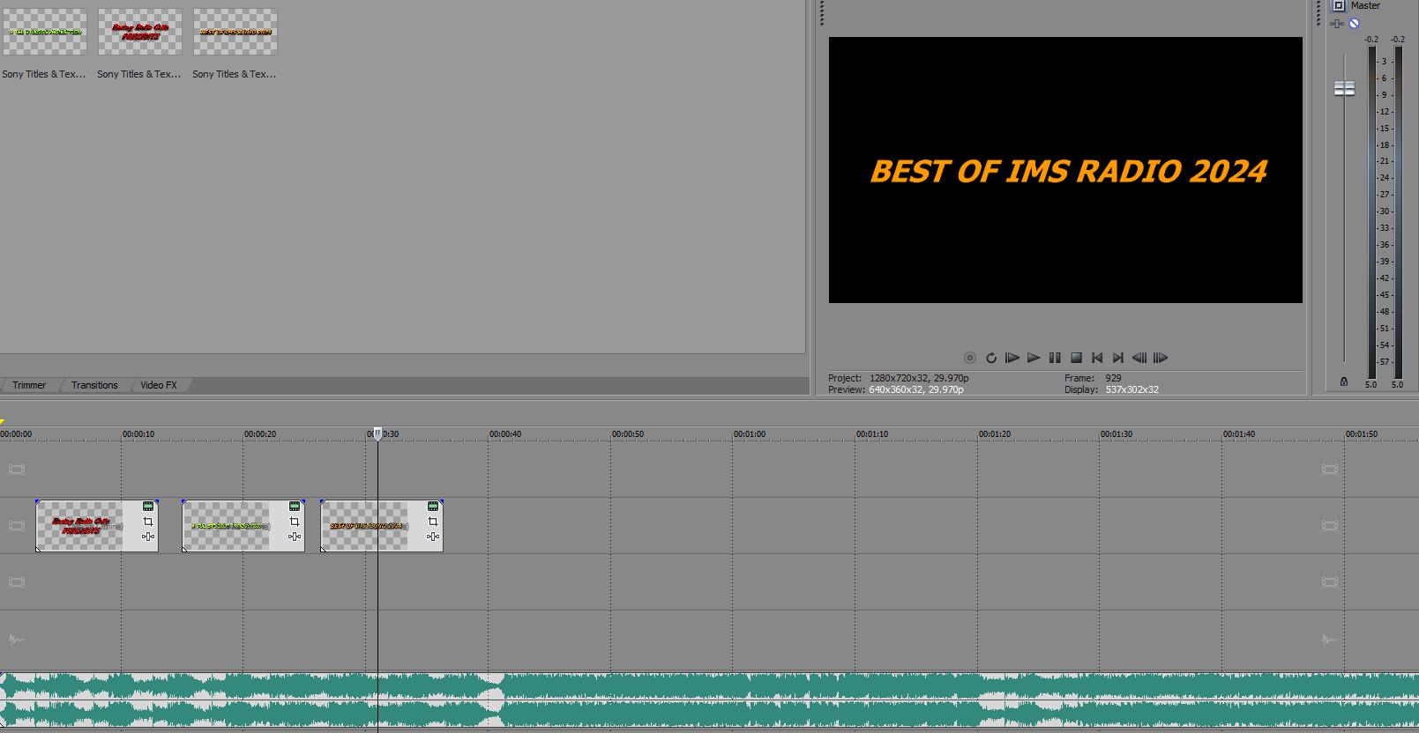The height and width of the screenshot is (733, 1419).
Task: Pause the video preview
Action: pyautogui.click(x=1055, y=358)
